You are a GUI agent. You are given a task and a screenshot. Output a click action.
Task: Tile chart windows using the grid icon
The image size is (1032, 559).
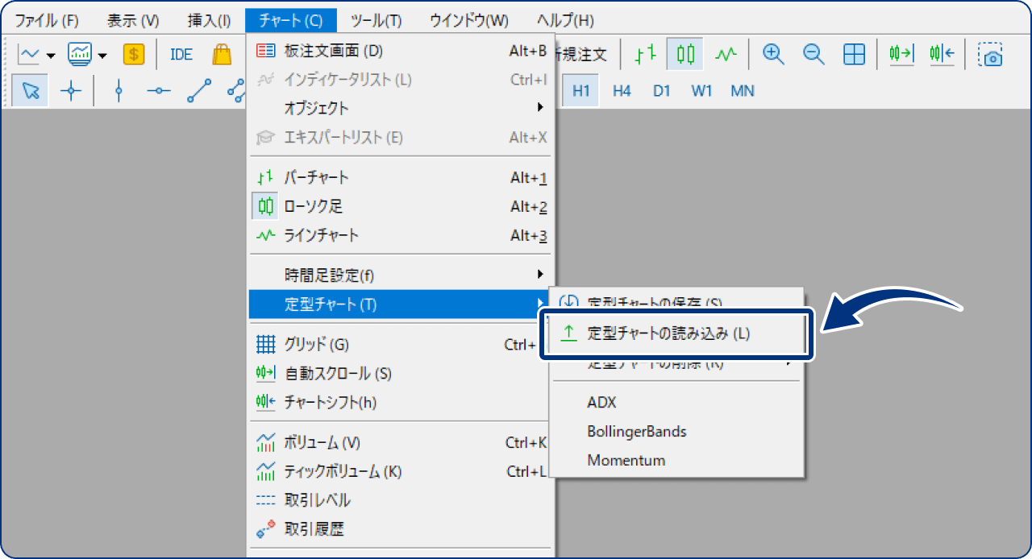[x=855, y=55]
